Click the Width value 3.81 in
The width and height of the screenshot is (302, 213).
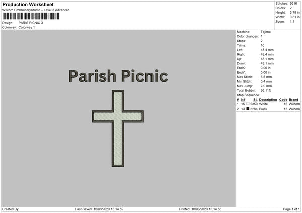294,17
